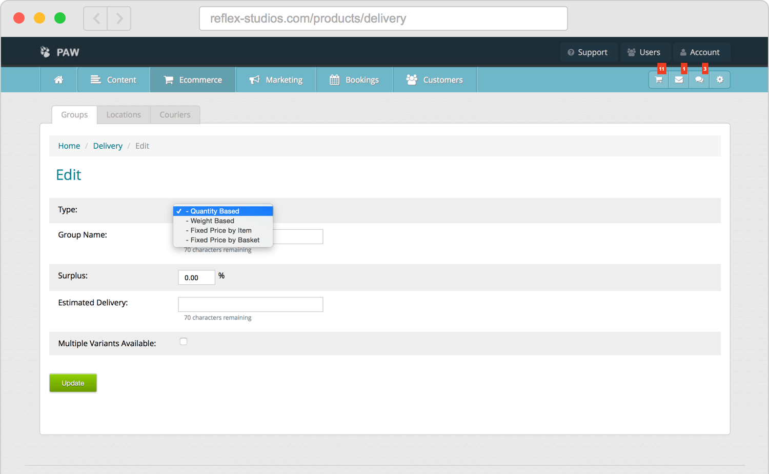Go back with browser back arrow
The image size is (769, 474).
pos(96,18)
